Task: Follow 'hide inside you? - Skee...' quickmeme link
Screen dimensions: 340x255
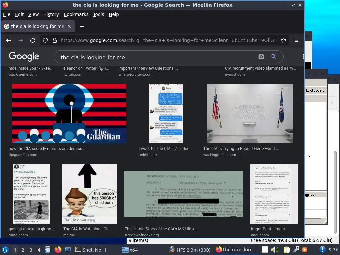Action: pos(31,68)
